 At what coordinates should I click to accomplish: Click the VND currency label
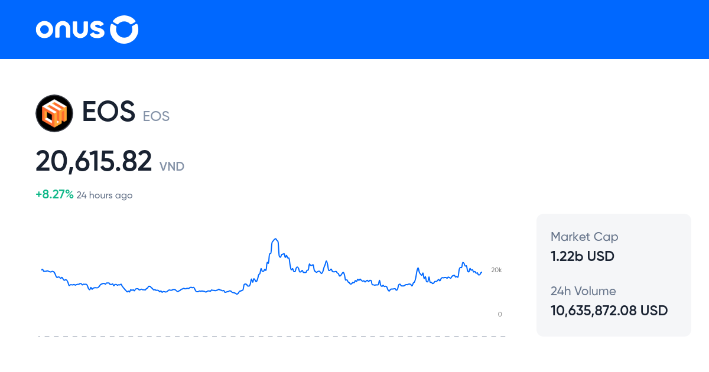tap(172, 167)
